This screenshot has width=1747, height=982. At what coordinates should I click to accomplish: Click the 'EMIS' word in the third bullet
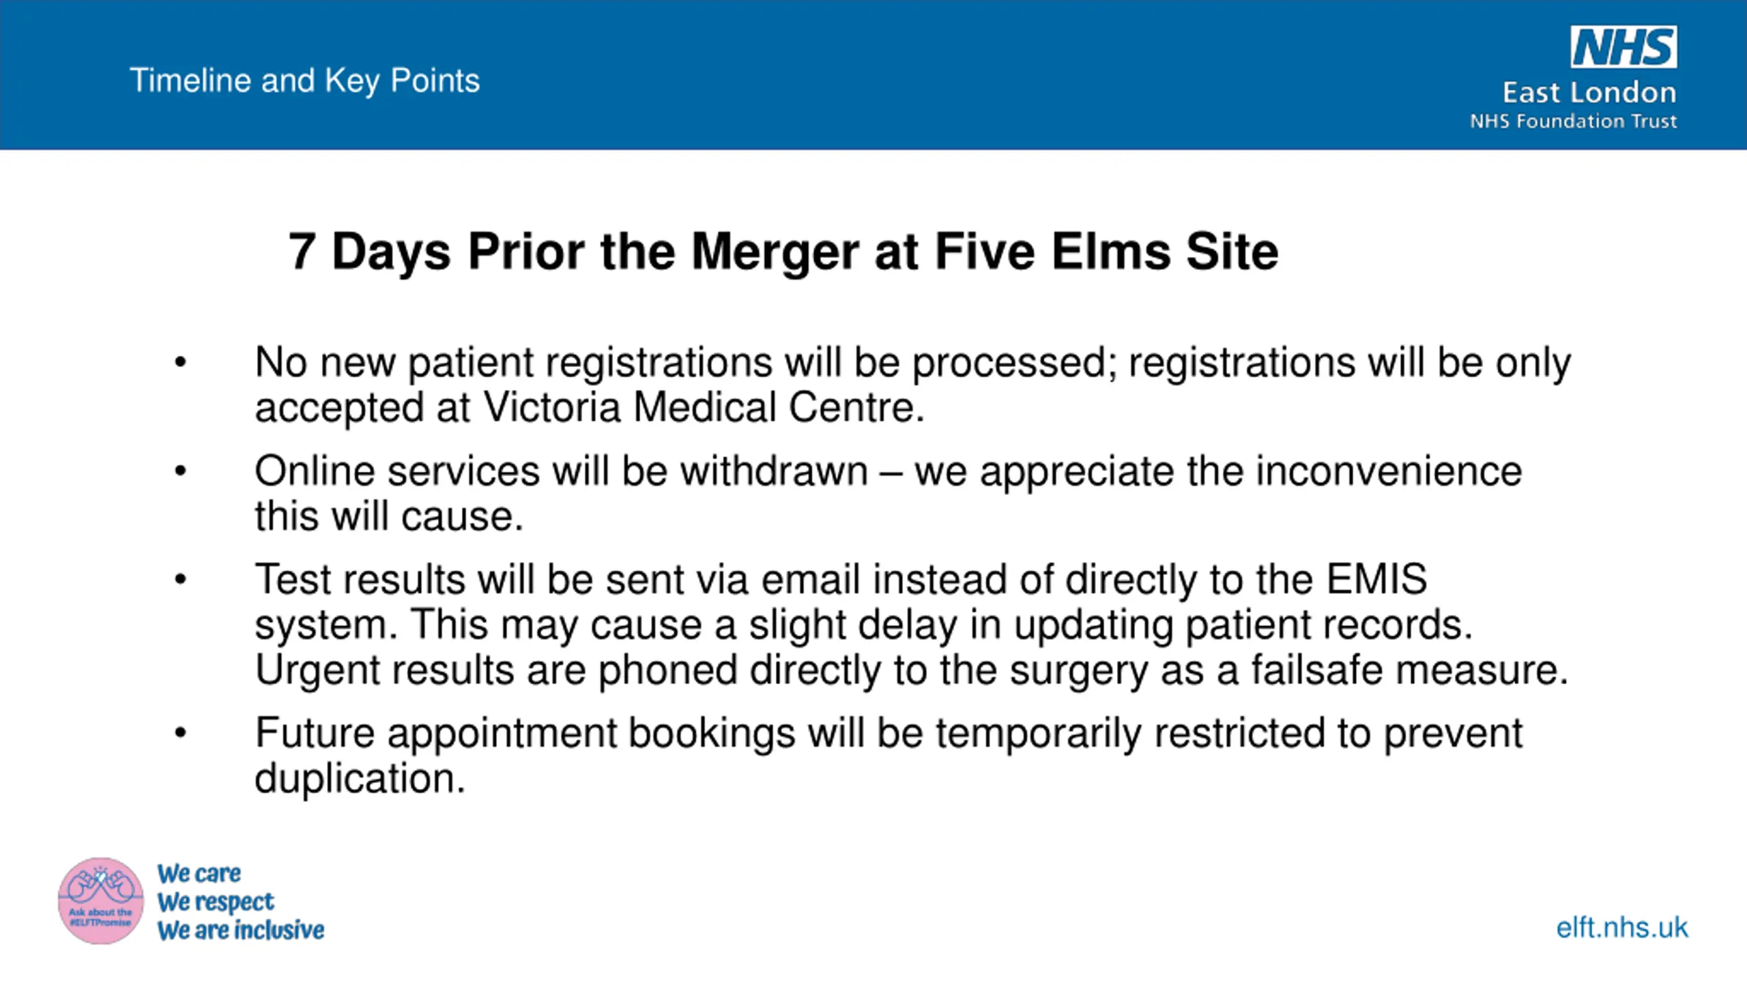tap(1376, 579)
